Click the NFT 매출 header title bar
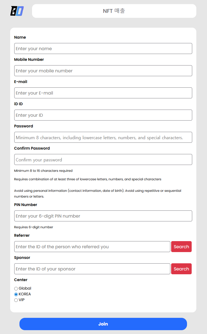Image resolution: width=207 pixels, height=334 pixels. coord(114,11)
